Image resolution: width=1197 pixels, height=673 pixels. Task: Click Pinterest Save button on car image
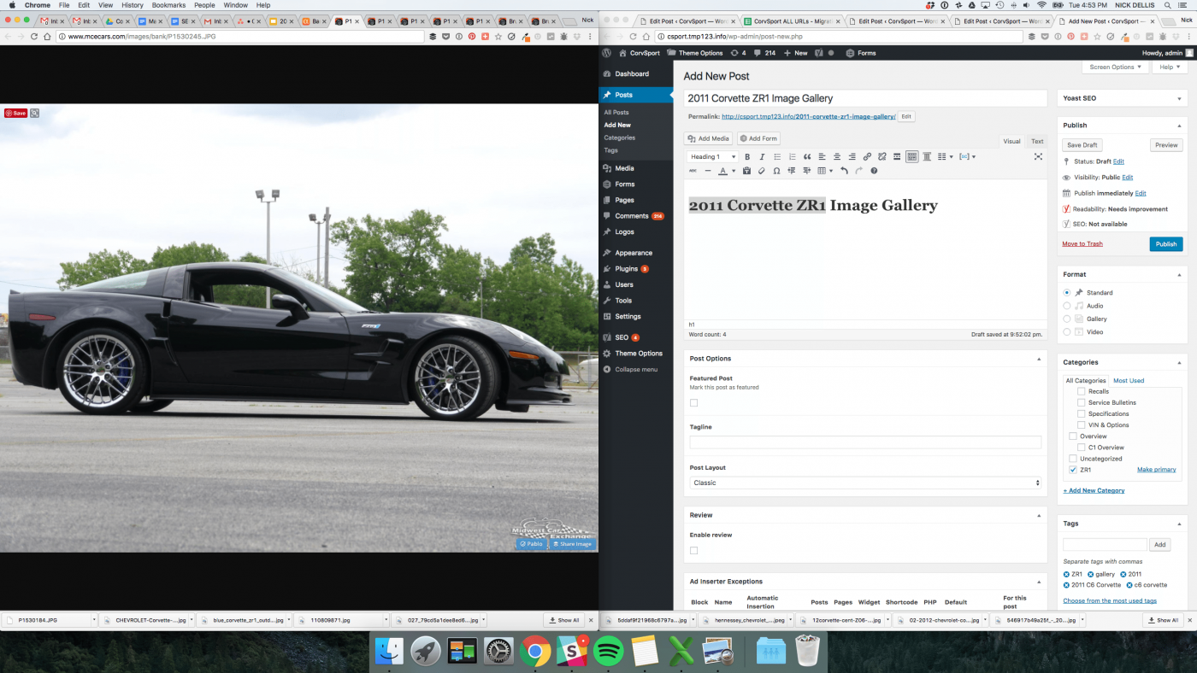(15, 113)
